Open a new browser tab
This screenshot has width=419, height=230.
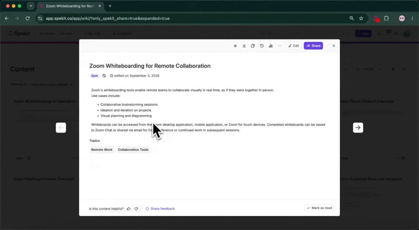pos(110,6)
